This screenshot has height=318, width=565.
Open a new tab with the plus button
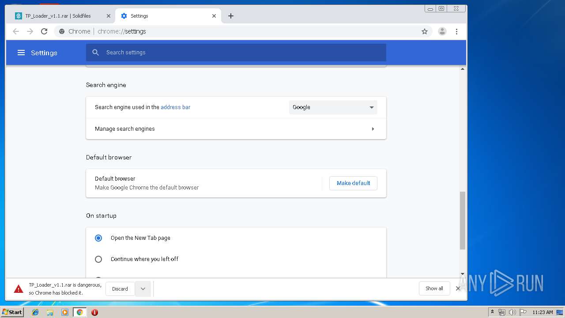[231, 16]
